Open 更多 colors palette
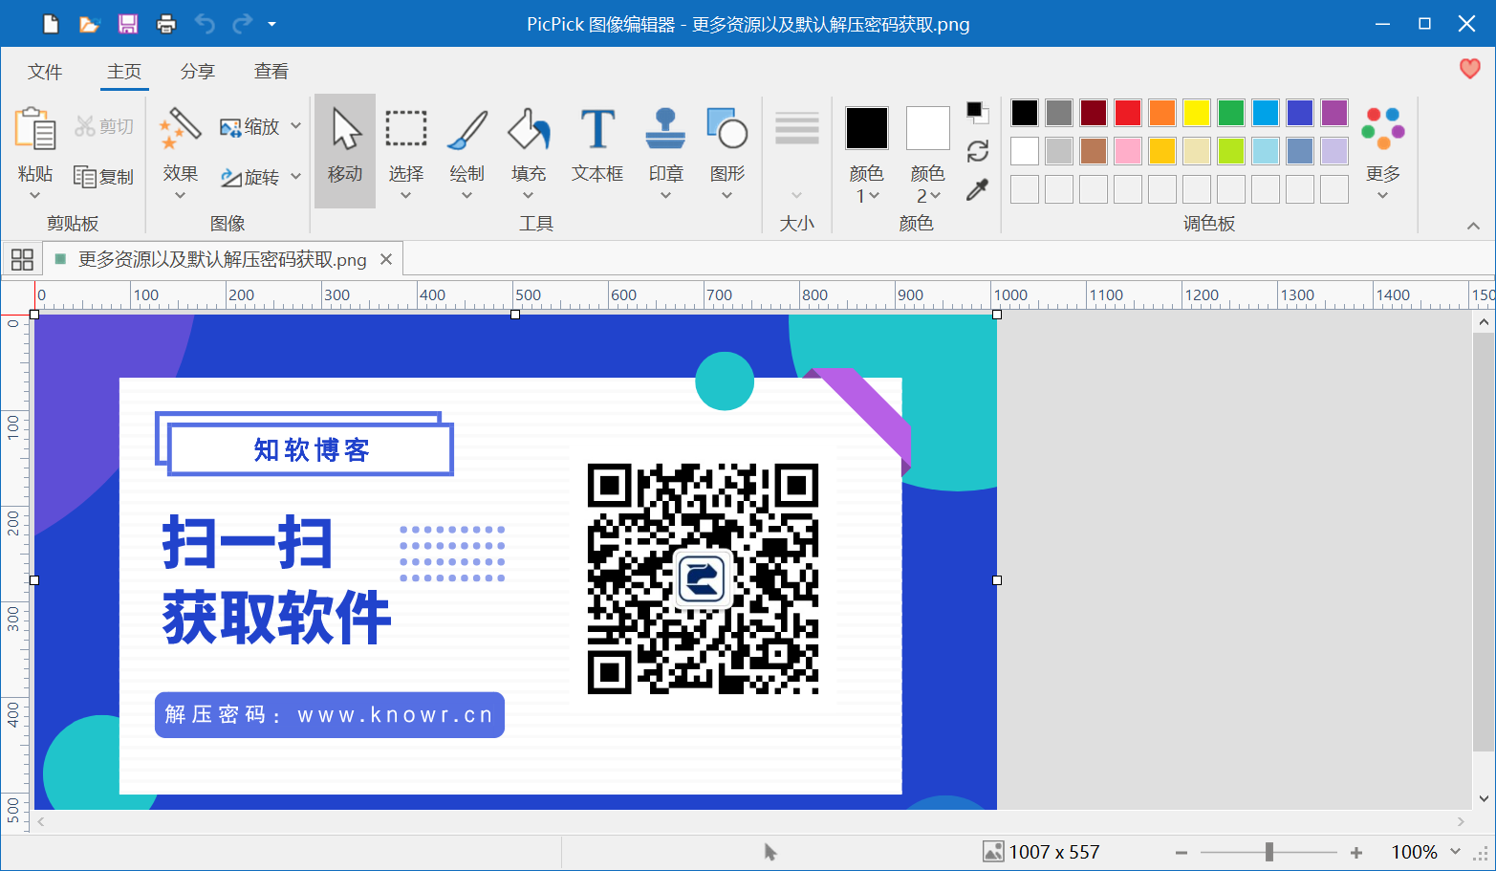1496x871 pixels. (1383, 151)
